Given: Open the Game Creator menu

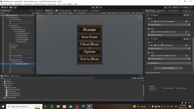Looking at the screenshot, I should pos(52,4).
